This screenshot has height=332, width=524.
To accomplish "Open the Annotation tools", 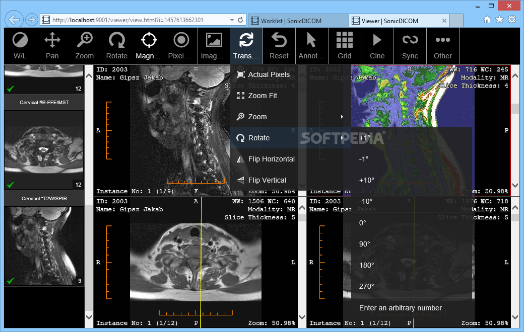I will coord(311,46).
